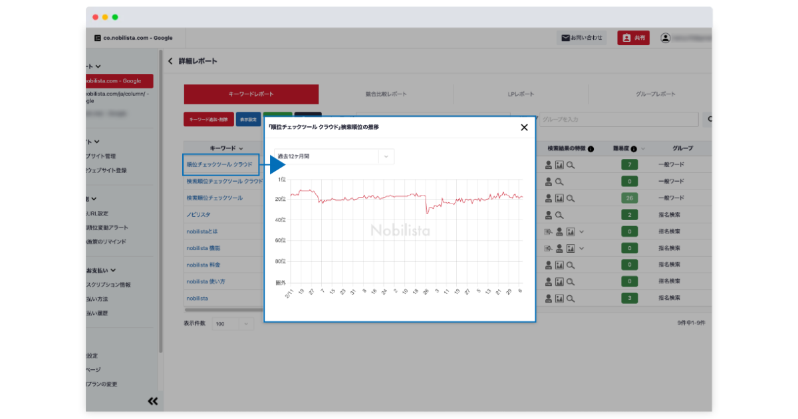Click the table's horizontal scrollbar
The width and height of the screenshot is (798, 419).
pyautogui.click(x=223, y=309)
